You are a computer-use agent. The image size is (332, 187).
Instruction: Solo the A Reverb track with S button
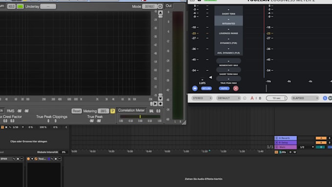coord(330,138)
